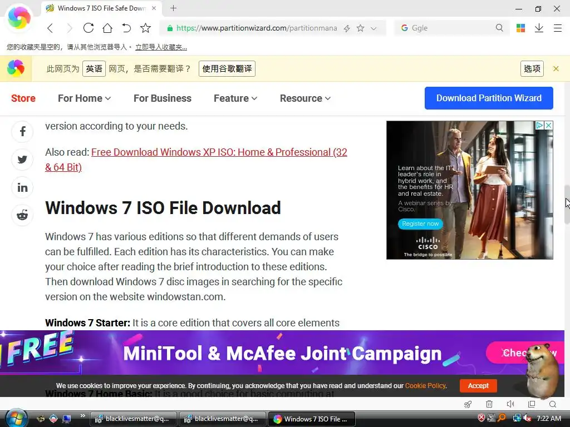Click the search magnifier icon
The height and width of the screenshot is (427, 570).
(499, 28)
